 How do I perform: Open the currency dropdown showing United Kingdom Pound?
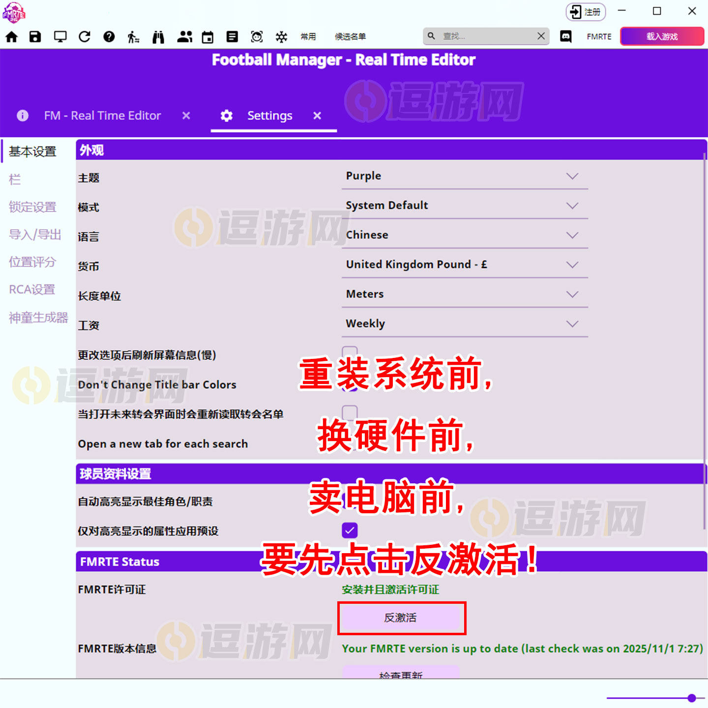pyautogui.click(x=465, y=265)
